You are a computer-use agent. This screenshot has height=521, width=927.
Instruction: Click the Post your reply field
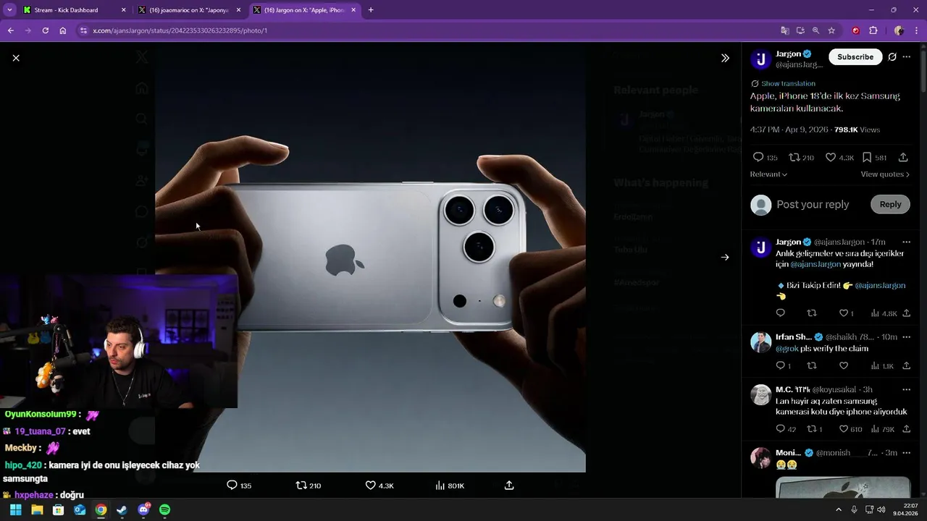813,205
